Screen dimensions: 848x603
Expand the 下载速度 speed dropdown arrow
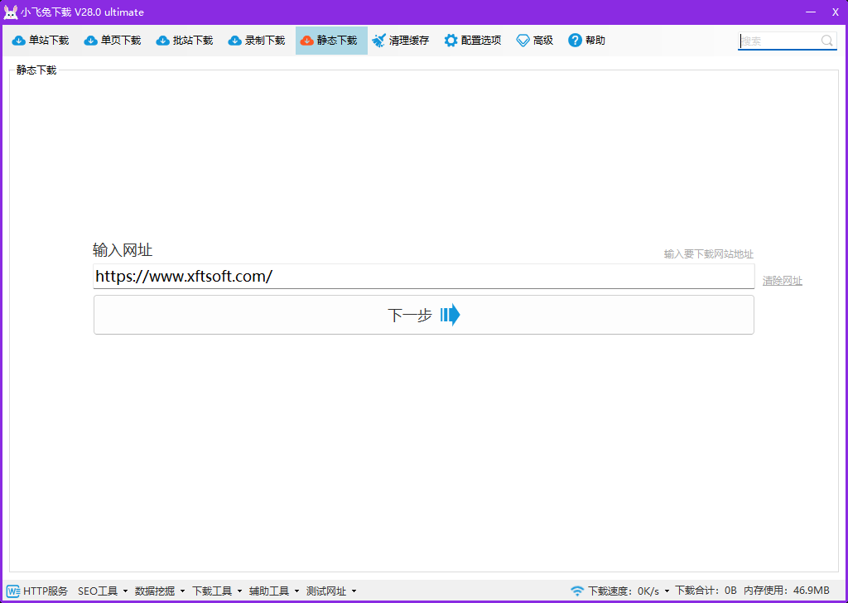coord(667,591)
